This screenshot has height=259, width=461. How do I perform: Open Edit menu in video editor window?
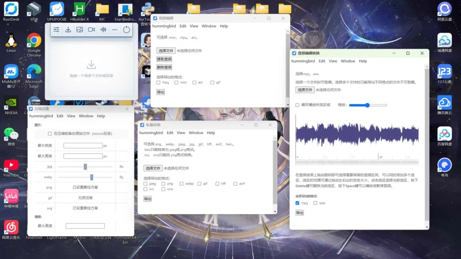click(183, 26)
